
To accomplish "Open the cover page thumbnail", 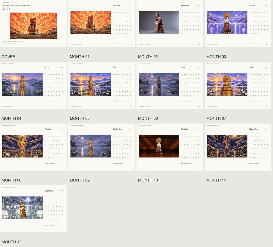I will (x=33, y=23).
